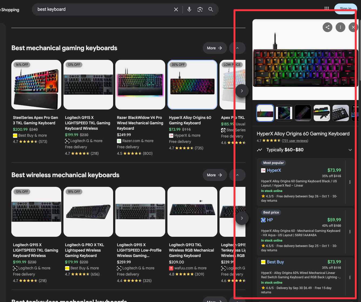This screenshot has width=361, height=302.
Task: Click the price trend chart icon
Action: click(259, 150)
